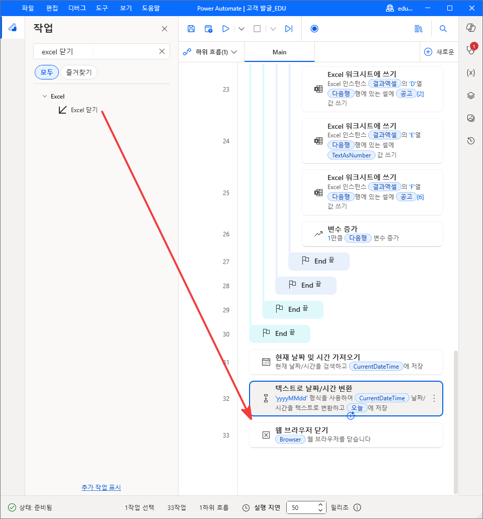Viewport: 483px width, 519px height.
Task: Run the flow with the play icon
Action: (225, 29)
